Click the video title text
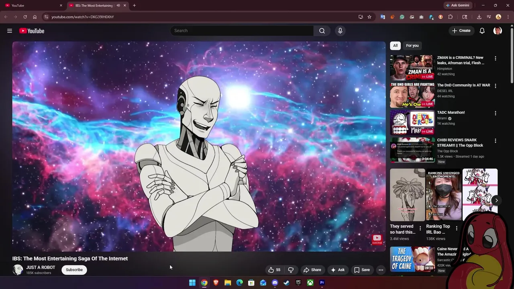 (x=70, y=258)
